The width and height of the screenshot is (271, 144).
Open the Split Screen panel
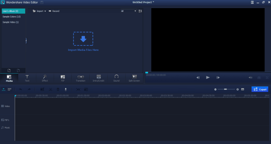pyautogui.click(x=134, y=78)
